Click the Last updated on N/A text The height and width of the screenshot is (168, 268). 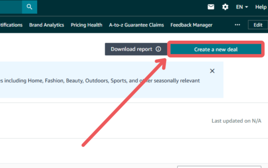click(236, 121)
